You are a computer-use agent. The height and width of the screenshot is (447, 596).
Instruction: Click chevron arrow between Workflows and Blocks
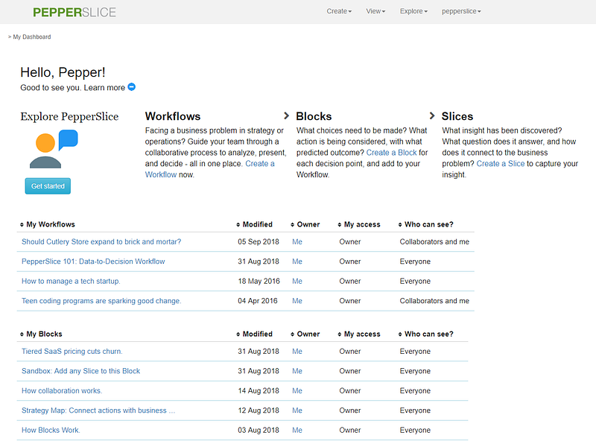(x=287, y=115)
